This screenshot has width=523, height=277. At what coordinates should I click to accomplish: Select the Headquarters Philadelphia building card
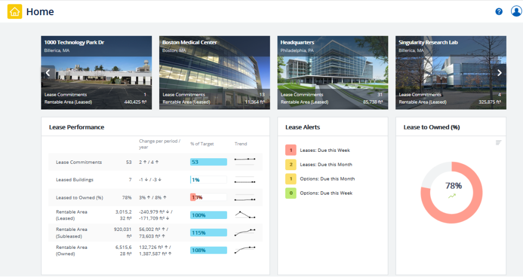click(332, 73)
